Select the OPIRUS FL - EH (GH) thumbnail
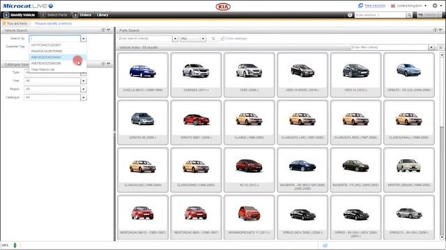The width and height of the screenshot is (446, 250). 409,217
